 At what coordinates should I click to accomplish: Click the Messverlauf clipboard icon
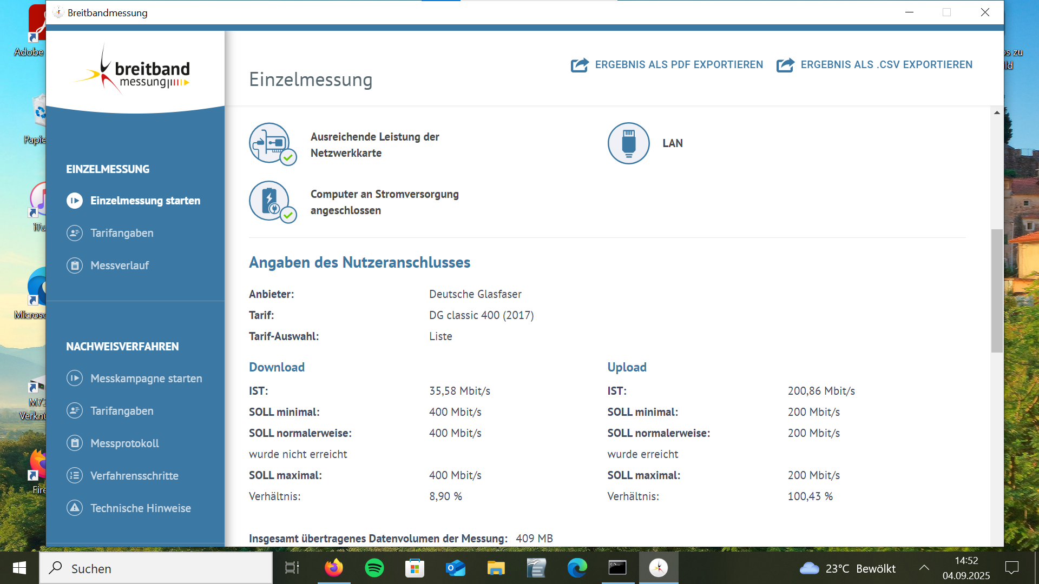tap(75, 266)
